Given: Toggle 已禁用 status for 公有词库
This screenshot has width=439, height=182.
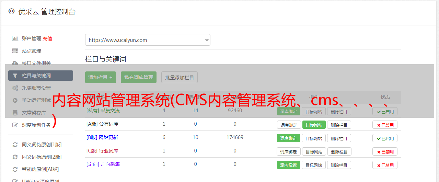Looking at the screenshot, I should click(x=385, y=125).
